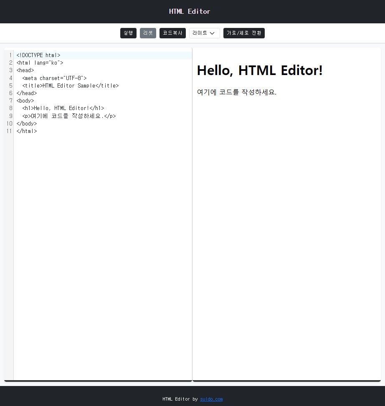385x406 pixels.
Task: Click the <title>HTML Editor Sample line
Action: [x=71, y=85]
